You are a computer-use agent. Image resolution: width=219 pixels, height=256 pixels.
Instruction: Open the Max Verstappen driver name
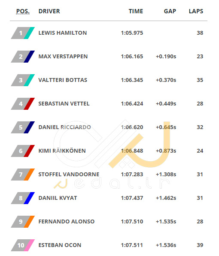click(63, 57)
